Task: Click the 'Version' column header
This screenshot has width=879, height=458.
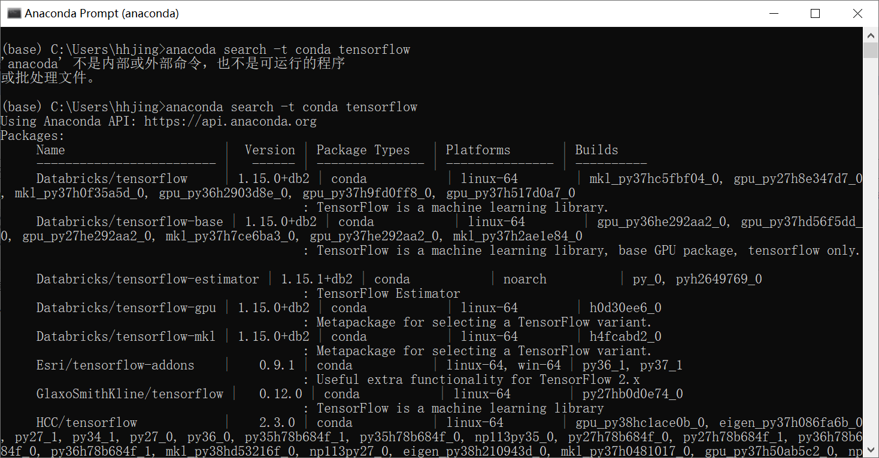Action: coord(270,150)
